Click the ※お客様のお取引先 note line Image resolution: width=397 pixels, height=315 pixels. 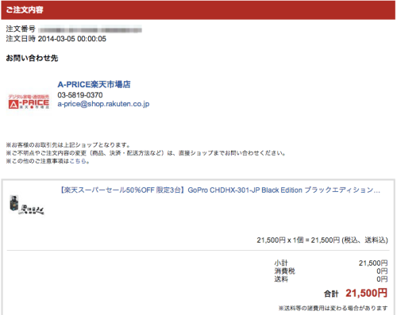point(68,145)
